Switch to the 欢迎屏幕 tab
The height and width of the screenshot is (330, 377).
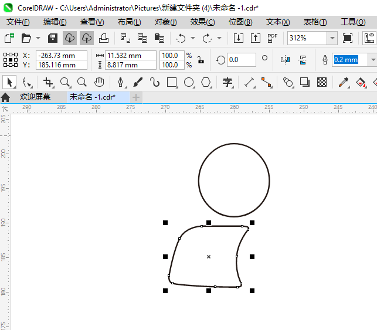(x=35, y=97)
